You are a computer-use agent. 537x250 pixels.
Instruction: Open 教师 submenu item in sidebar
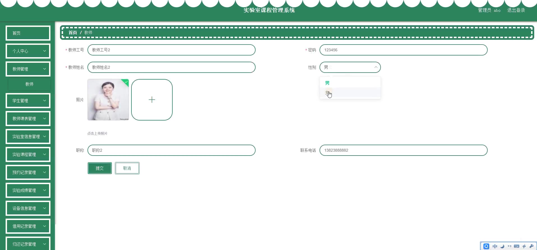click(29, 84)
